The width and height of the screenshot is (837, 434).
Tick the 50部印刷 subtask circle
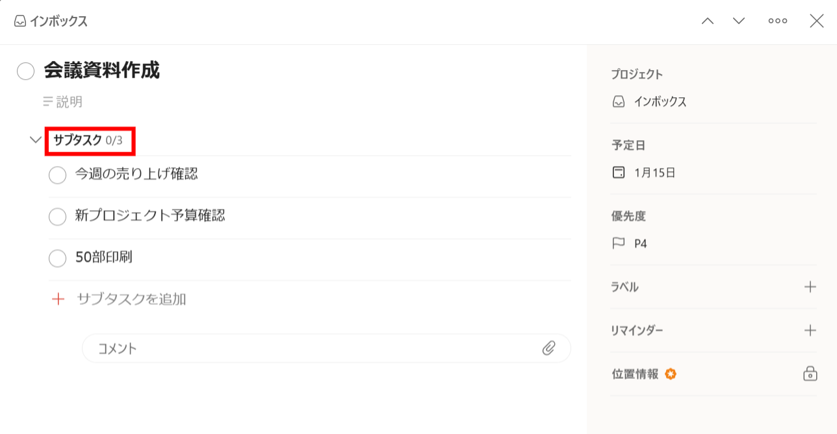click(x=58, y=258)
